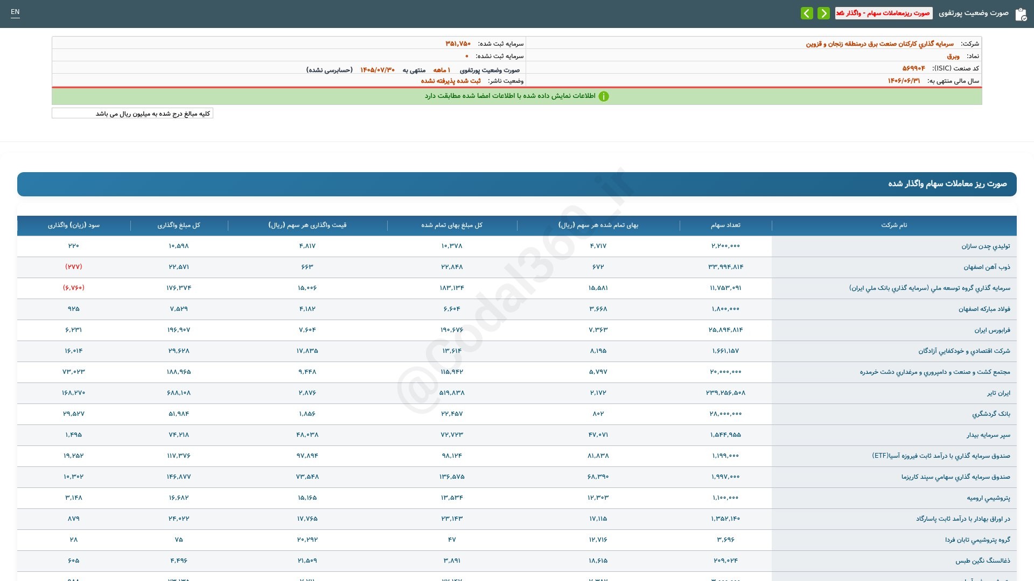Select row 'ذوب آهن اصفهان'
This screenshot has height=581, width=1034.
[x=517, y=267]
